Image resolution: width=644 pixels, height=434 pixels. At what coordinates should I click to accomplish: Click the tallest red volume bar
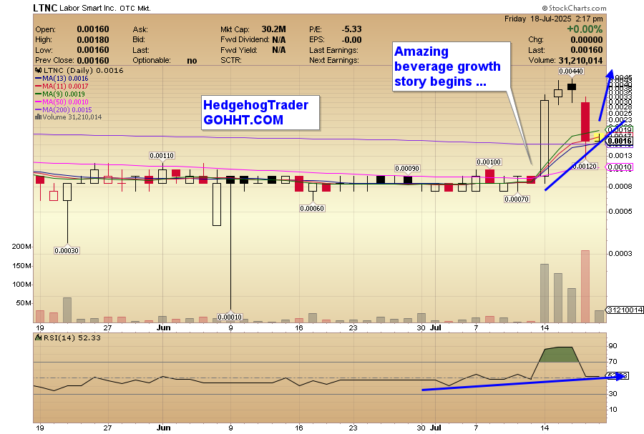pos(585,286)
